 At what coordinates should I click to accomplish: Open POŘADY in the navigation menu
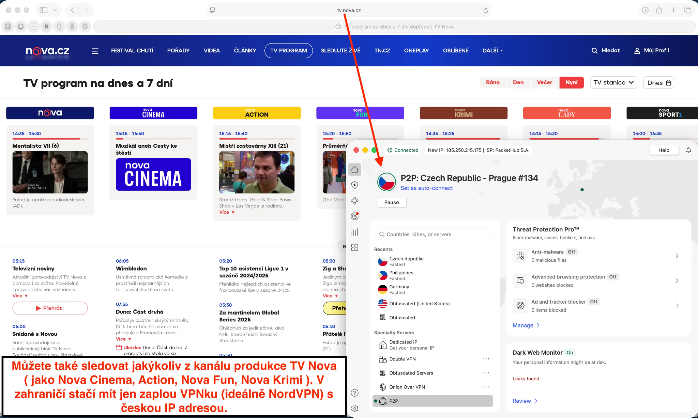tap(178, 50)
